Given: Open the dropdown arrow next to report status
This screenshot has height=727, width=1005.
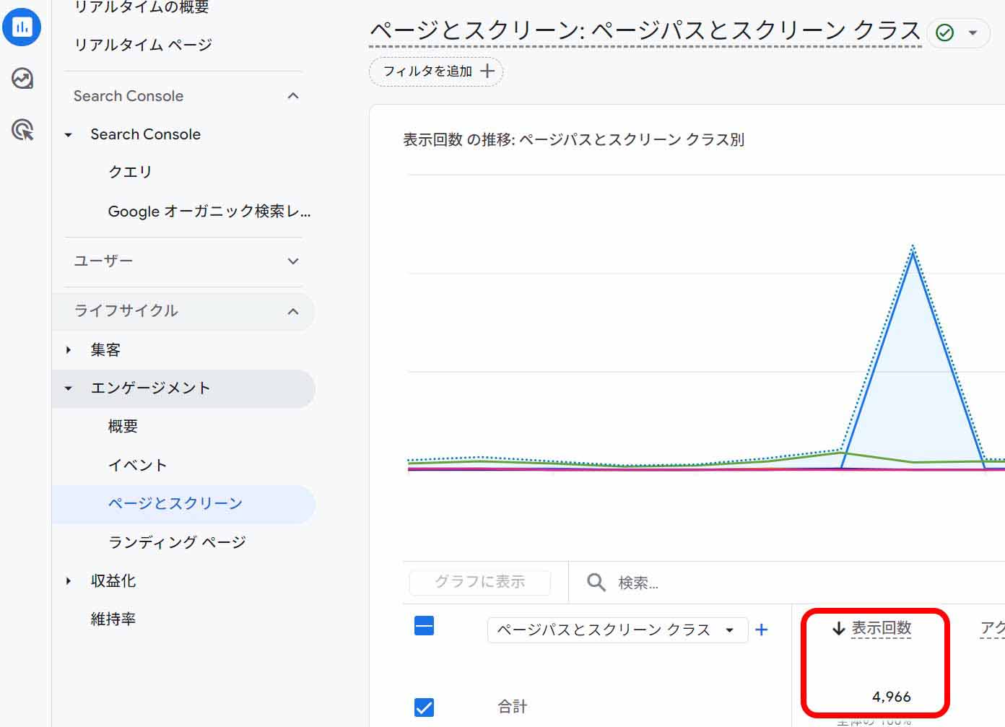Looking at the screenshot, I should point(973,32).
